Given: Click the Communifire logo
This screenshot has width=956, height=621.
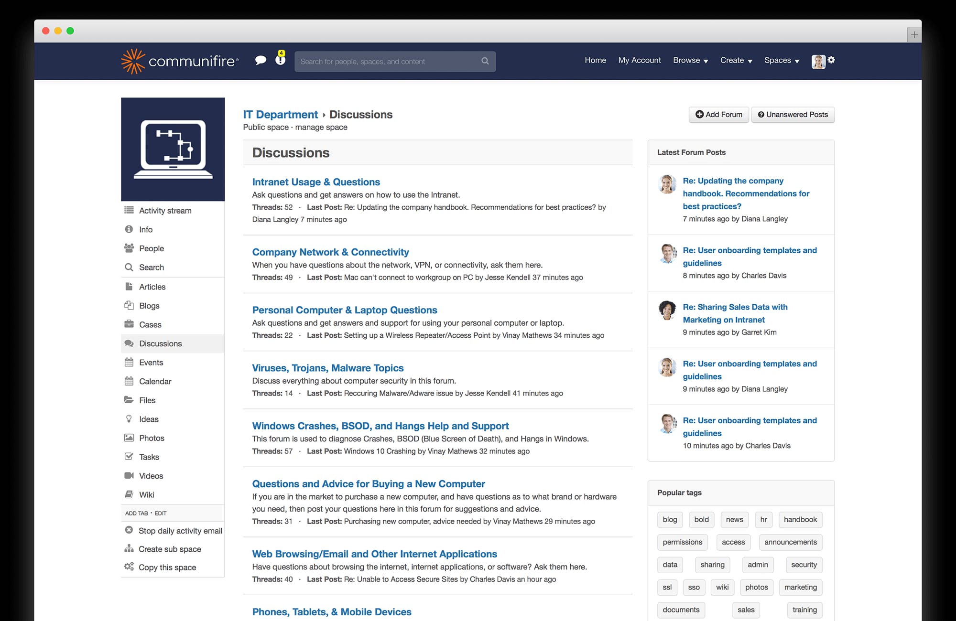Looking at the screenshot, I should (x=180, y=61).
